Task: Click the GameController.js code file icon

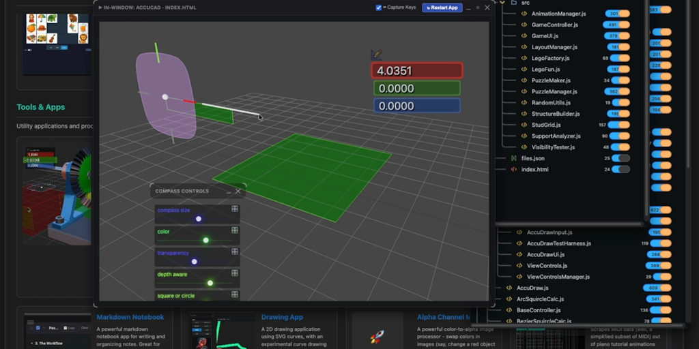Action: pyautogui.click(x=524, y=25)
